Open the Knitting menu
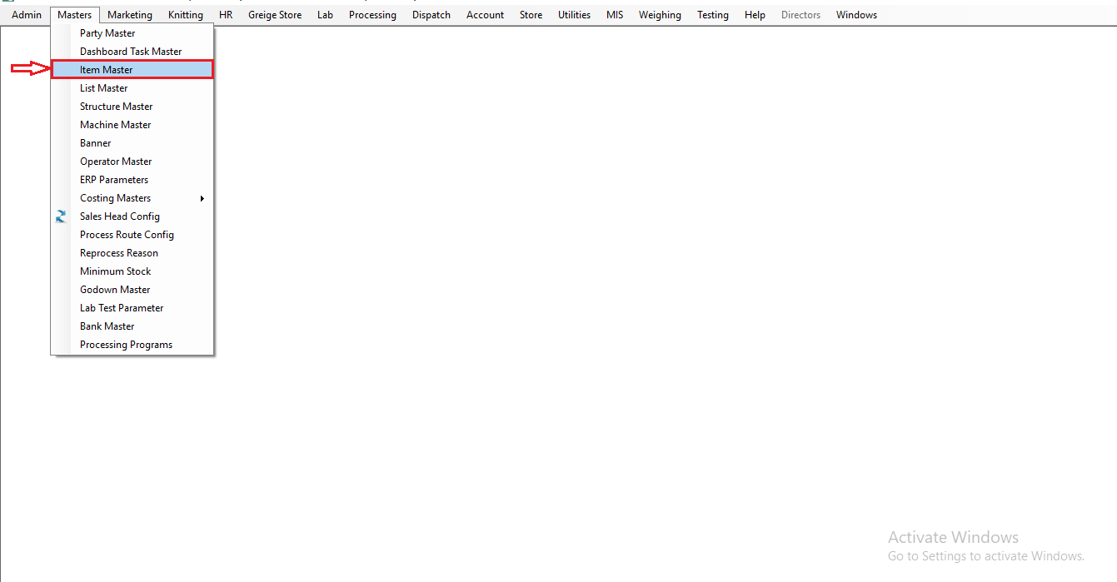 click(x=186, y=15)
